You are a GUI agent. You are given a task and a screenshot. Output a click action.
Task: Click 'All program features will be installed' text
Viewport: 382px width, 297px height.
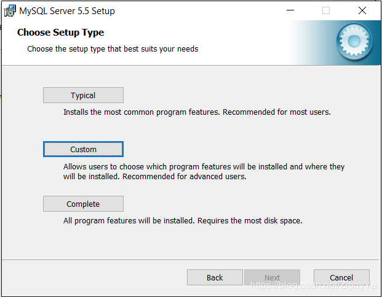coord(183,221)
